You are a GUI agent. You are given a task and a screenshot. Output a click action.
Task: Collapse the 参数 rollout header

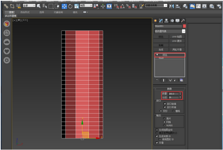pyautogui.click(x=170, y=89)
